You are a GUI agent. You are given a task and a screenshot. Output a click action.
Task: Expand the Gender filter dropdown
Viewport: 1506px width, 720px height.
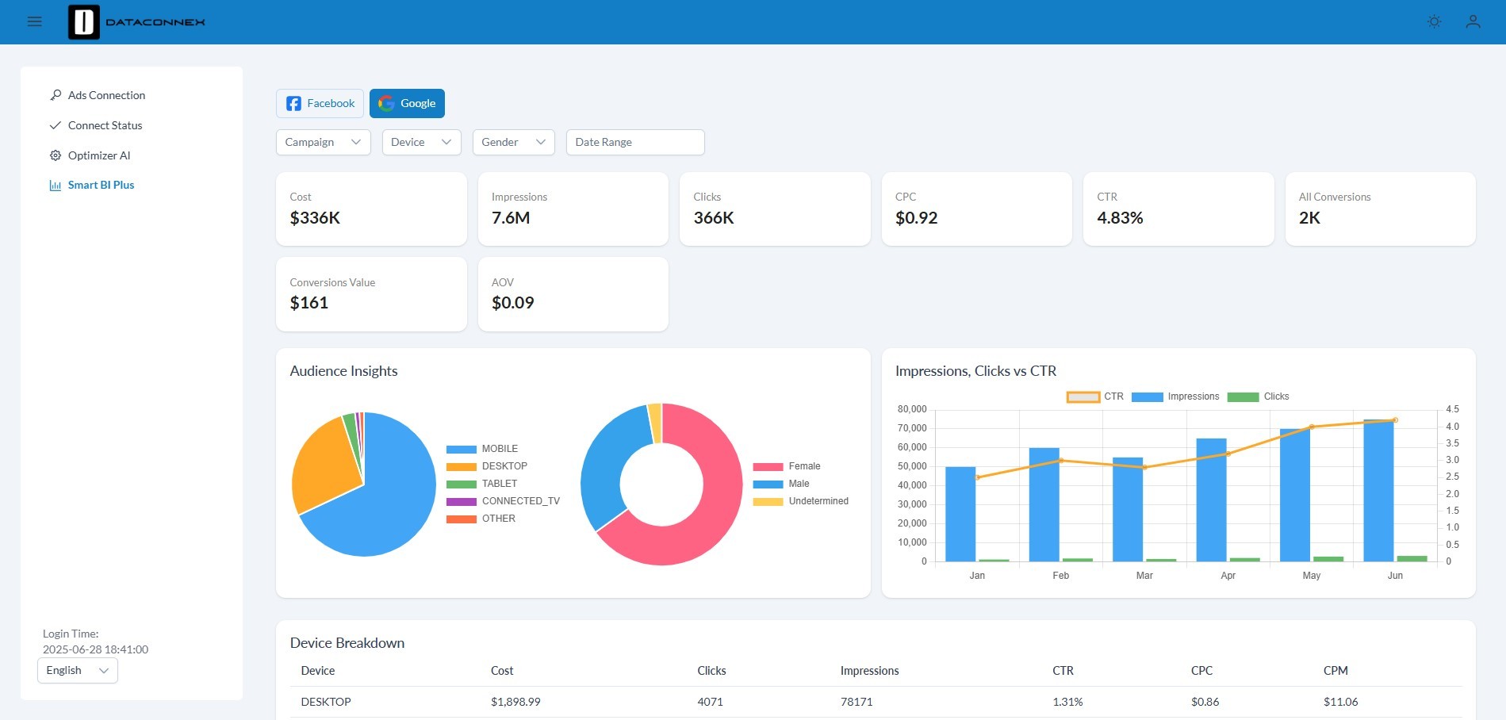tap(513, 142)
